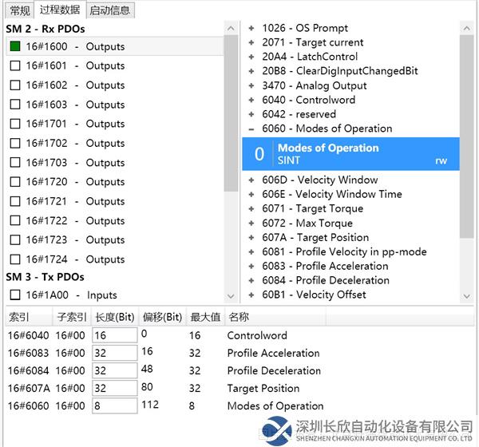The image size is (479, 447).
Task: Expand the 6071 Target Torque entry
Action: coord(251,209)
